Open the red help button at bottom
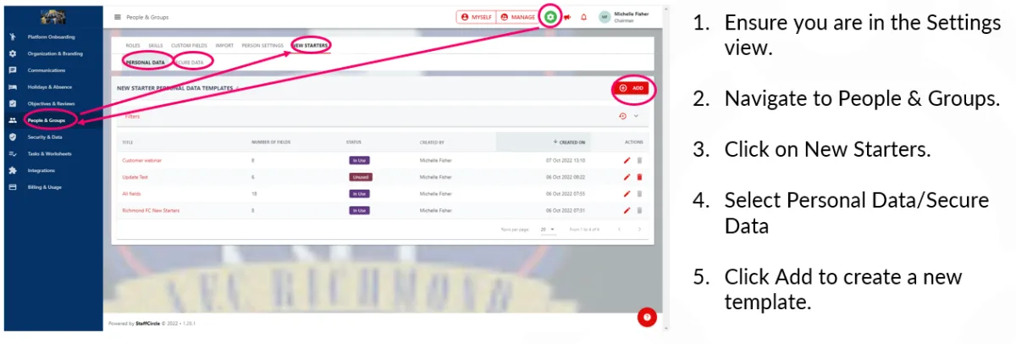Screen dimensions: 1016x344 tap(647, 318)
